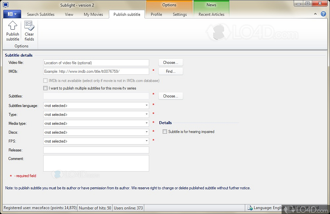The width and height of the screenshot is (330, 214).
Task: Click the Sublight.Cmd console icon in status bar
Action: [x=292, y=208]
